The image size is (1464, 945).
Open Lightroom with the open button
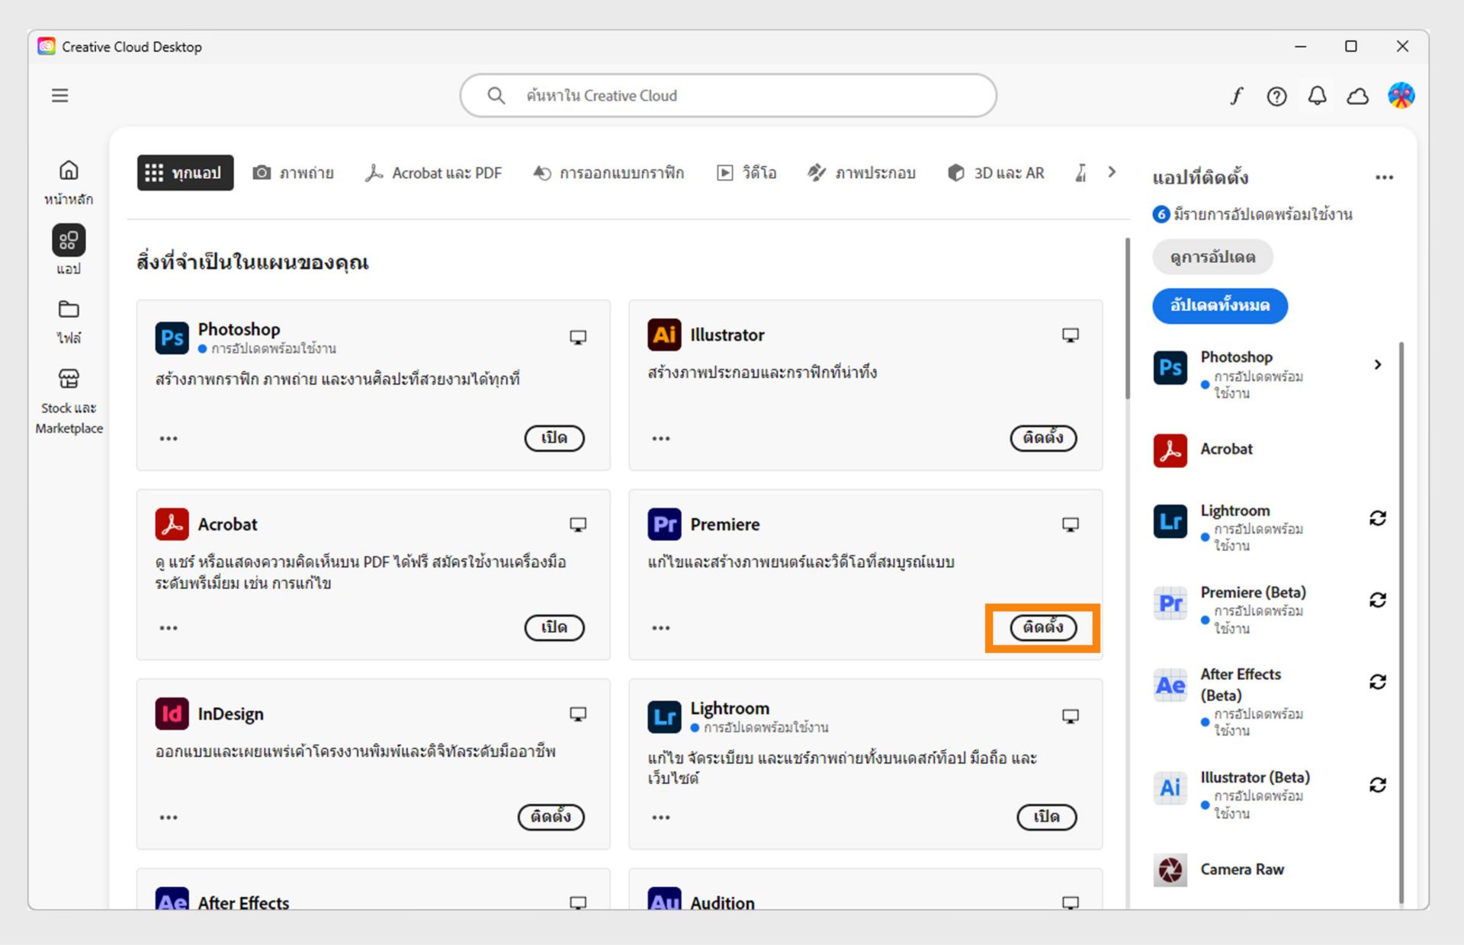point(1047,817)
